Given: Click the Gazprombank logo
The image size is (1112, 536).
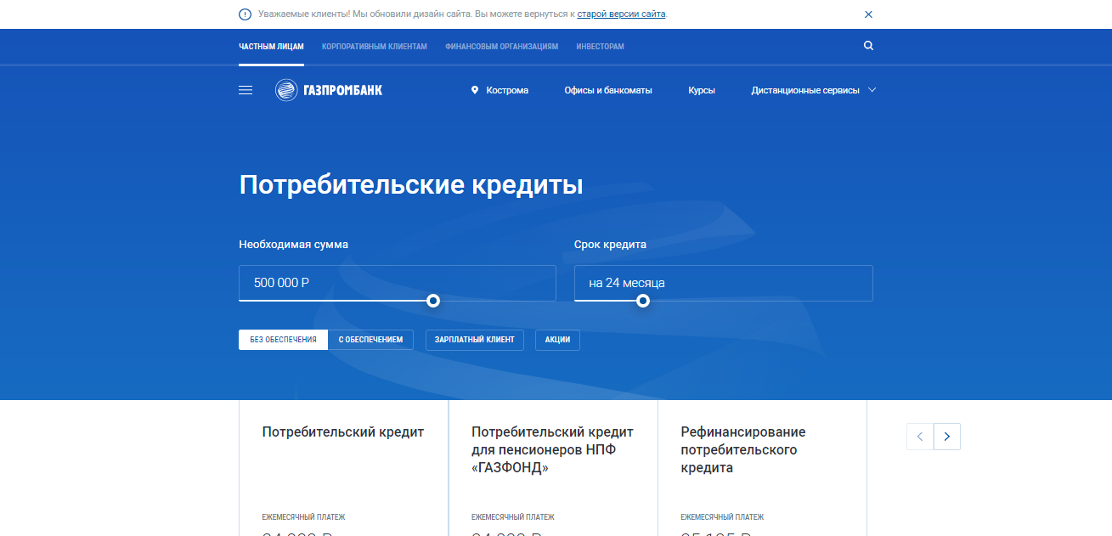Looking at the screenshot, I should click(x=329, y=90).
